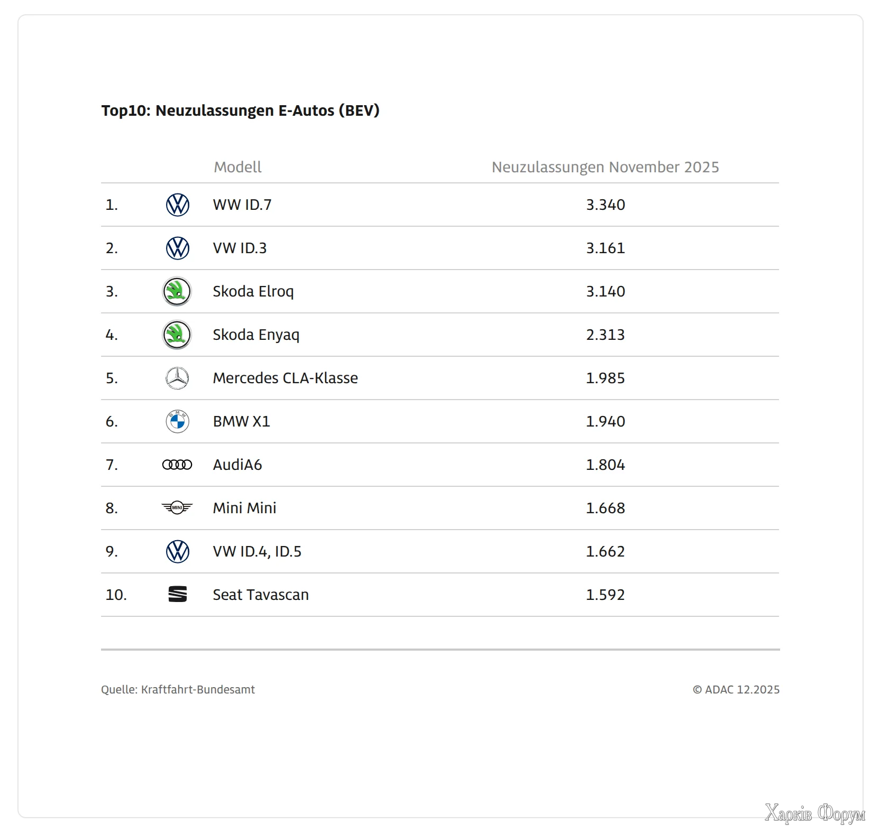Click the Neuzulassungen November 2025 column header

605,167
